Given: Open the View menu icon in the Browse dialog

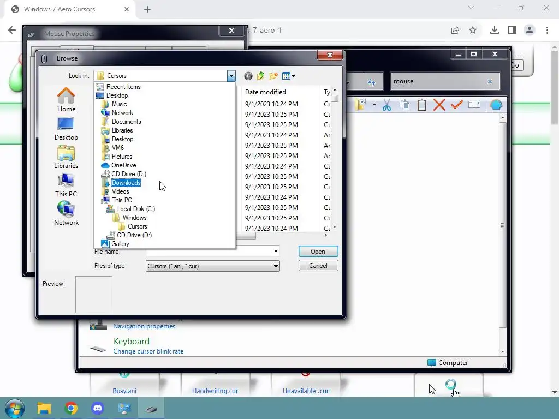Looking at the screenshot, I should click(x=288, y=76).
